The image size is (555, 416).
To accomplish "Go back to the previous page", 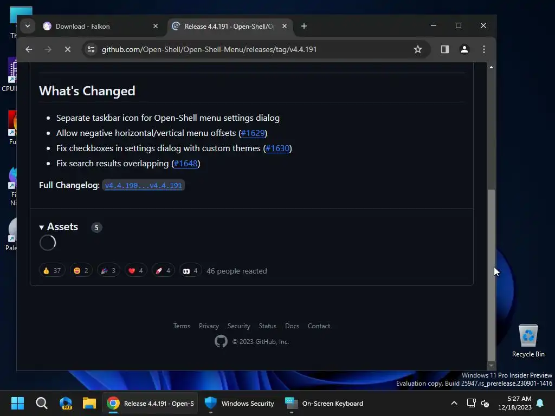I will pyautogui.click(x=29, y=49).
